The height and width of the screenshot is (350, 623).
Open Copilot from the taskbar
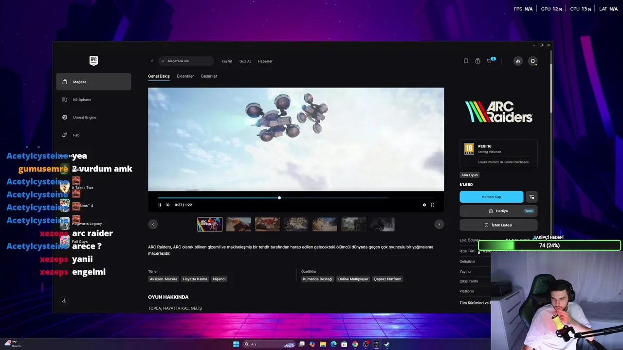click(312, 344)
